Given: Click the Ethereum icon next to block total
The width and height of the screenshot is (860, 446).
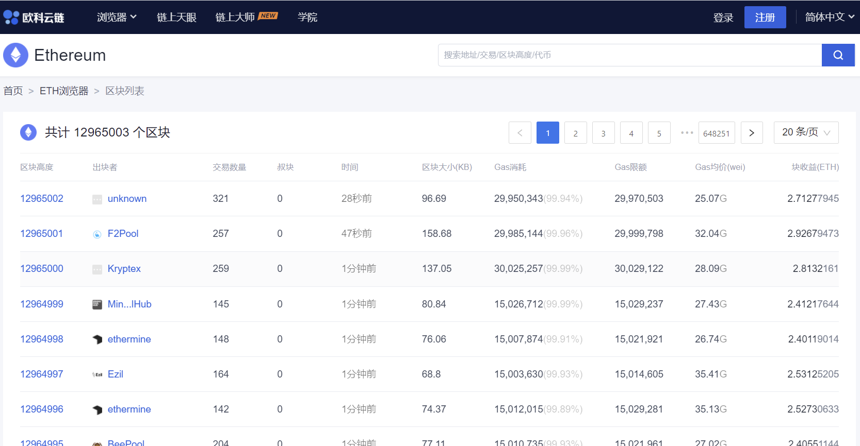Looking at the screenshot, I should pyautogui.click(x=28, y=132).
